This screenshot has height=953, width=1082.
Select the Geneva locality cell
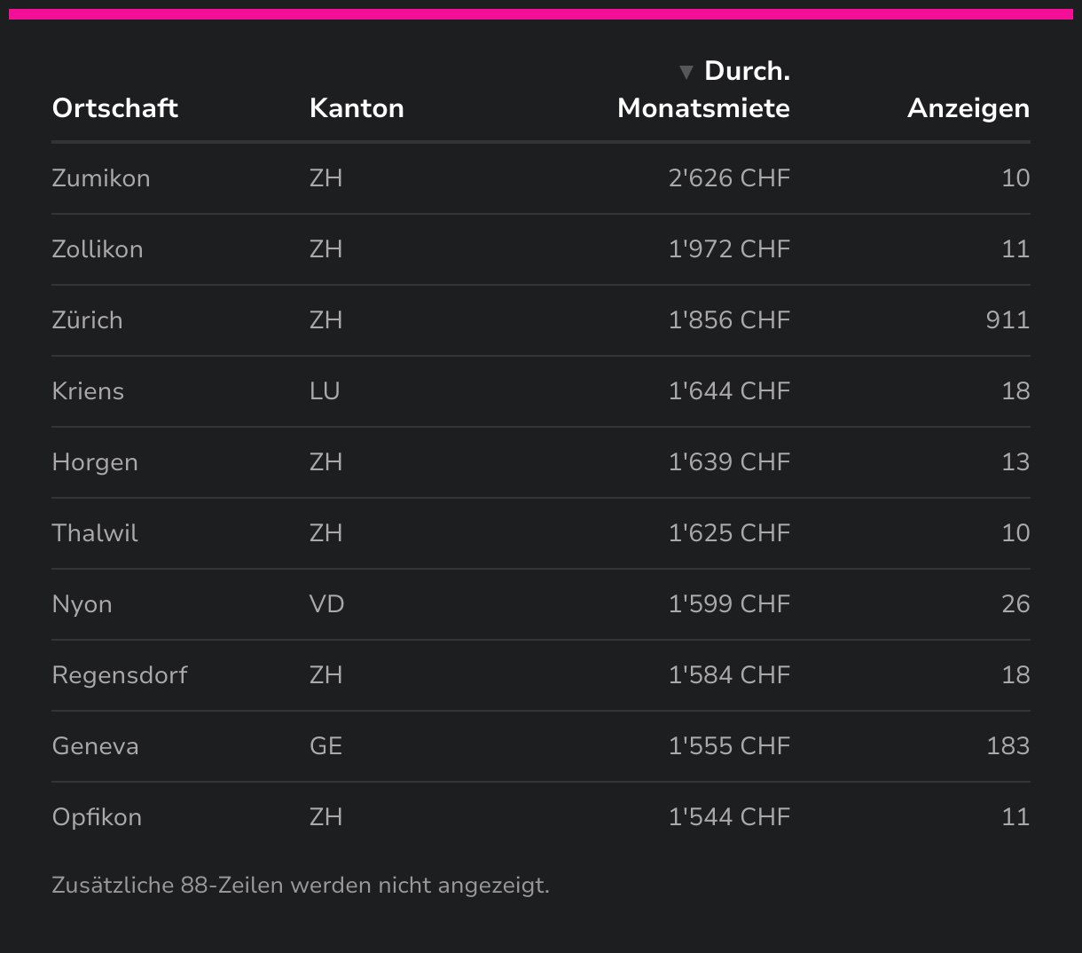click(x=96, y=746)
